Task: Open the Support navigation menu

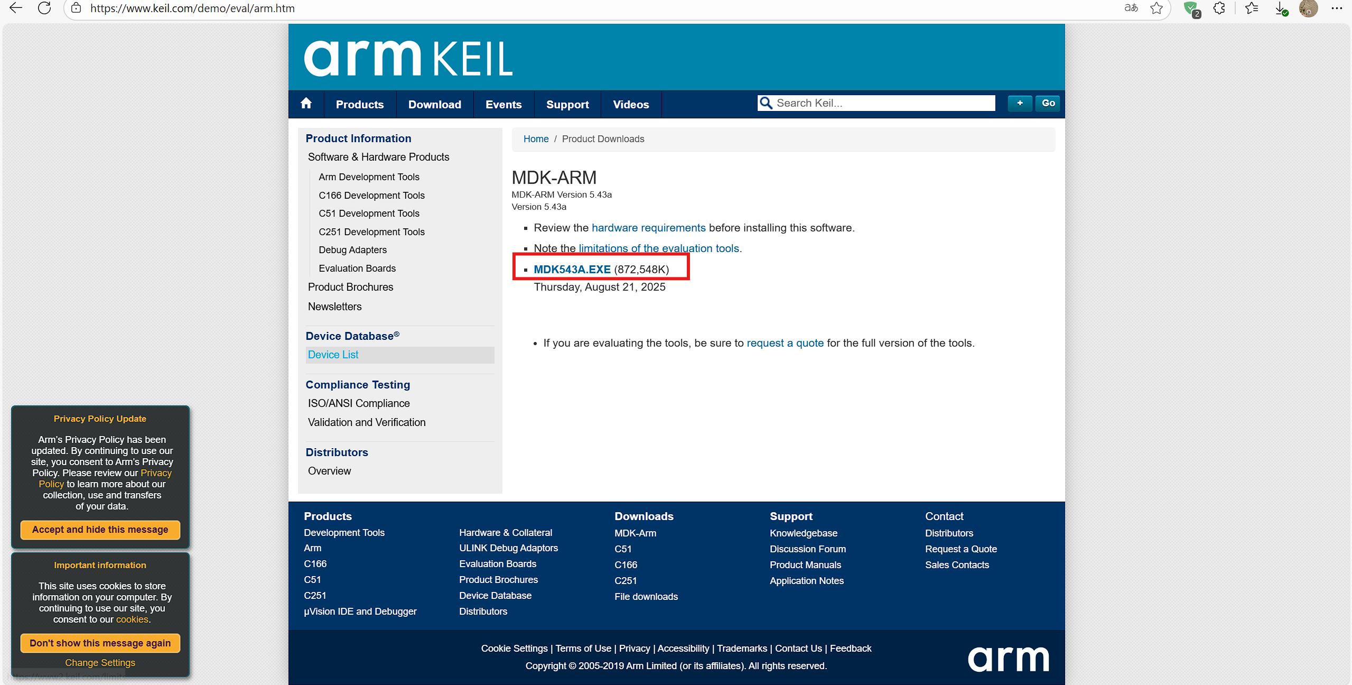Action: pyautogui.click(x=567, y=105)
